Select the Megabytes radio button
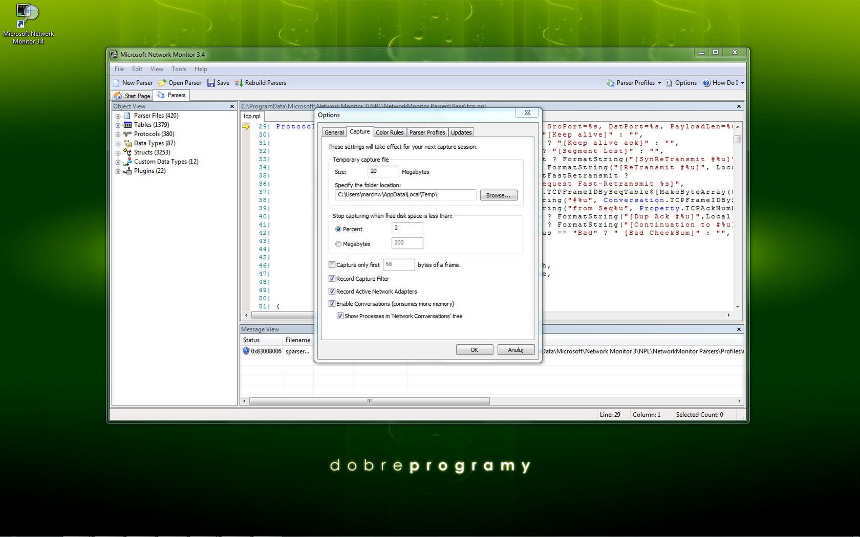 pos(338,244)
